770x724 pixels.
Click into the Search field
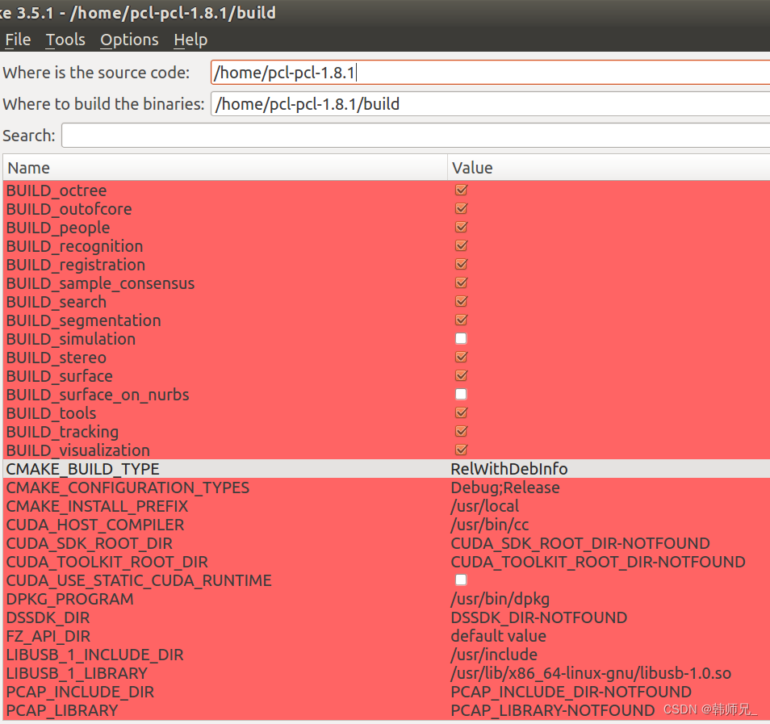[x=404, y=135]
